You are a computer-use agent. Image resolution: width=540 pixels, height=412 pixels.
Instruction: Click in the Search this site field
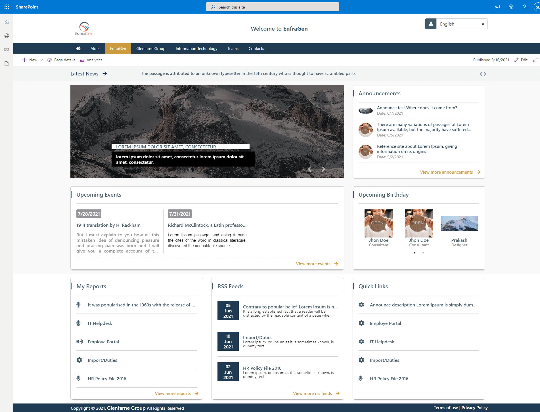coord(273,7)
